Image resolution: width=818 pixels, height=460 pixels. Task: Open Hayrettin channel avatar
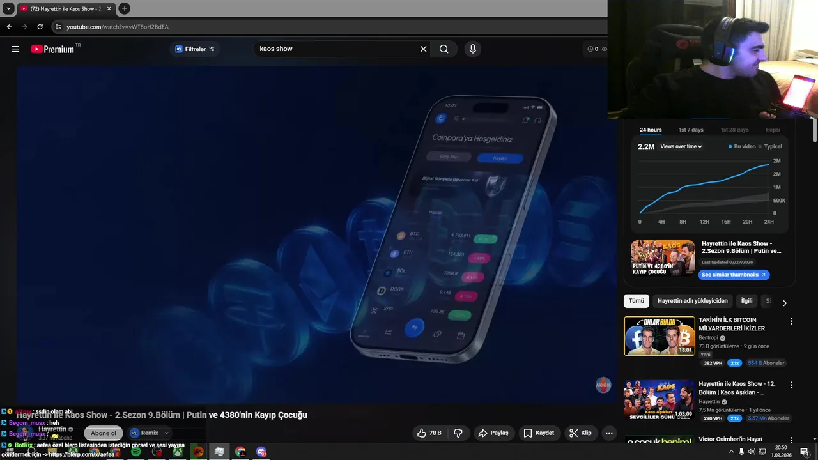click(26, 434)
